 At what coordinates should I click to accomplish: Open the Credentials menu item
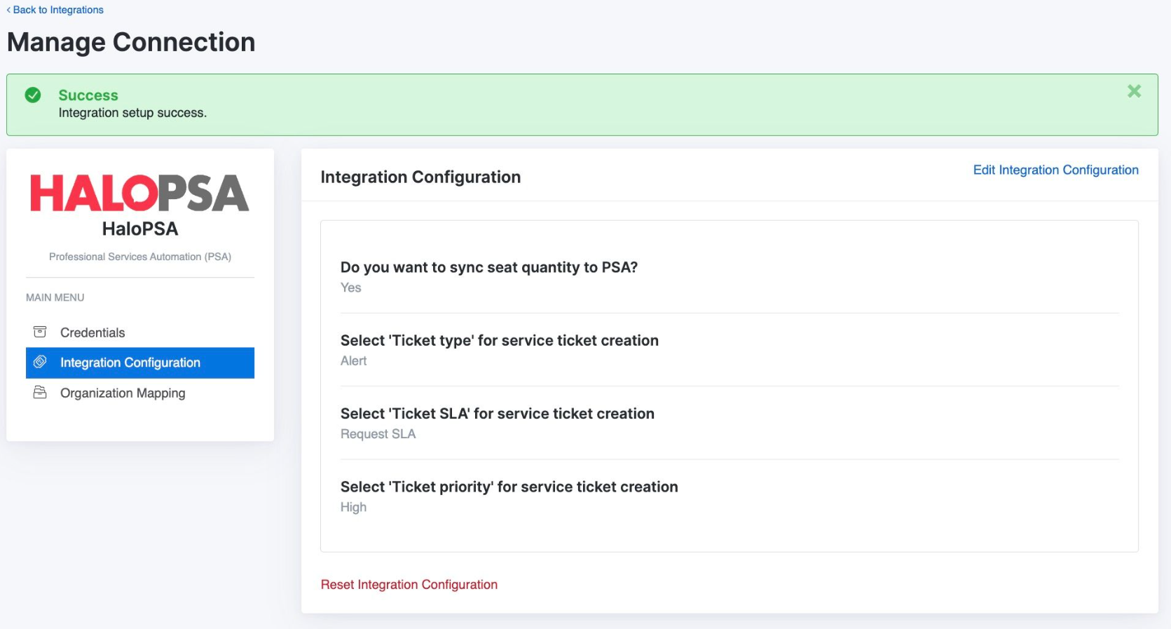click(93, 332)
